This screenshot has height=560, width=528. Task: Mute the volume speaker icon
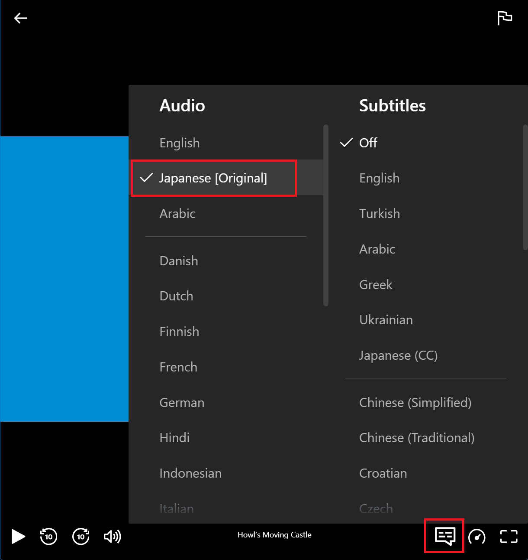click(x=113, y=537)
